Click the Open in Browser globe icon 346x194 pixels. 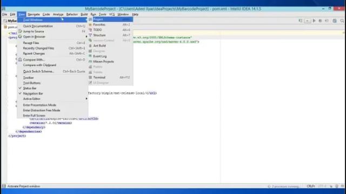pyautogui.click(x=20, y=37)
